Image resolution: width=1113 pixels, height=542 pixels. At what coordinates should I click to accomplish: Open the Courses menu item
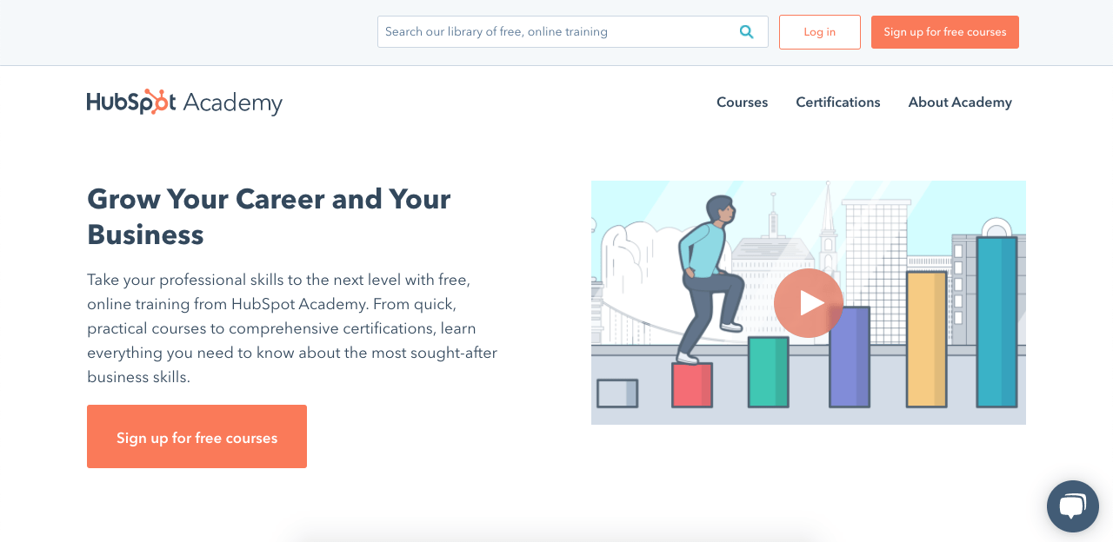coord(743,102)
